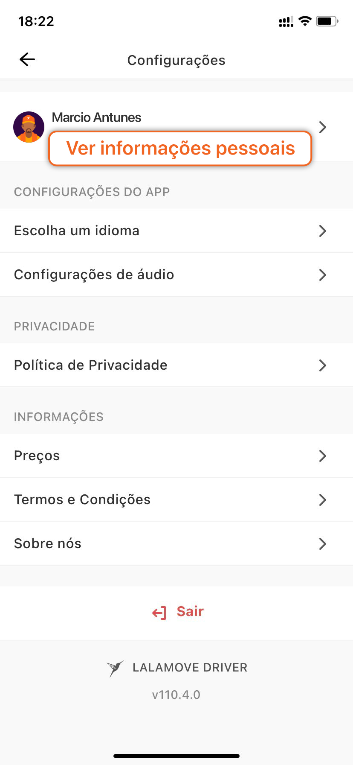The width and height of the screenshot is (353, 765).
Task: Tap the Lalamove hummingbird logo
Action: (x=115, y=668)
